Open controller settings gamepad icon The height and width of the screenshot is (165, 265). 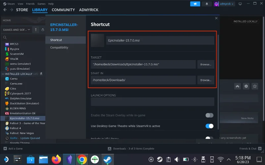(238, 86)
